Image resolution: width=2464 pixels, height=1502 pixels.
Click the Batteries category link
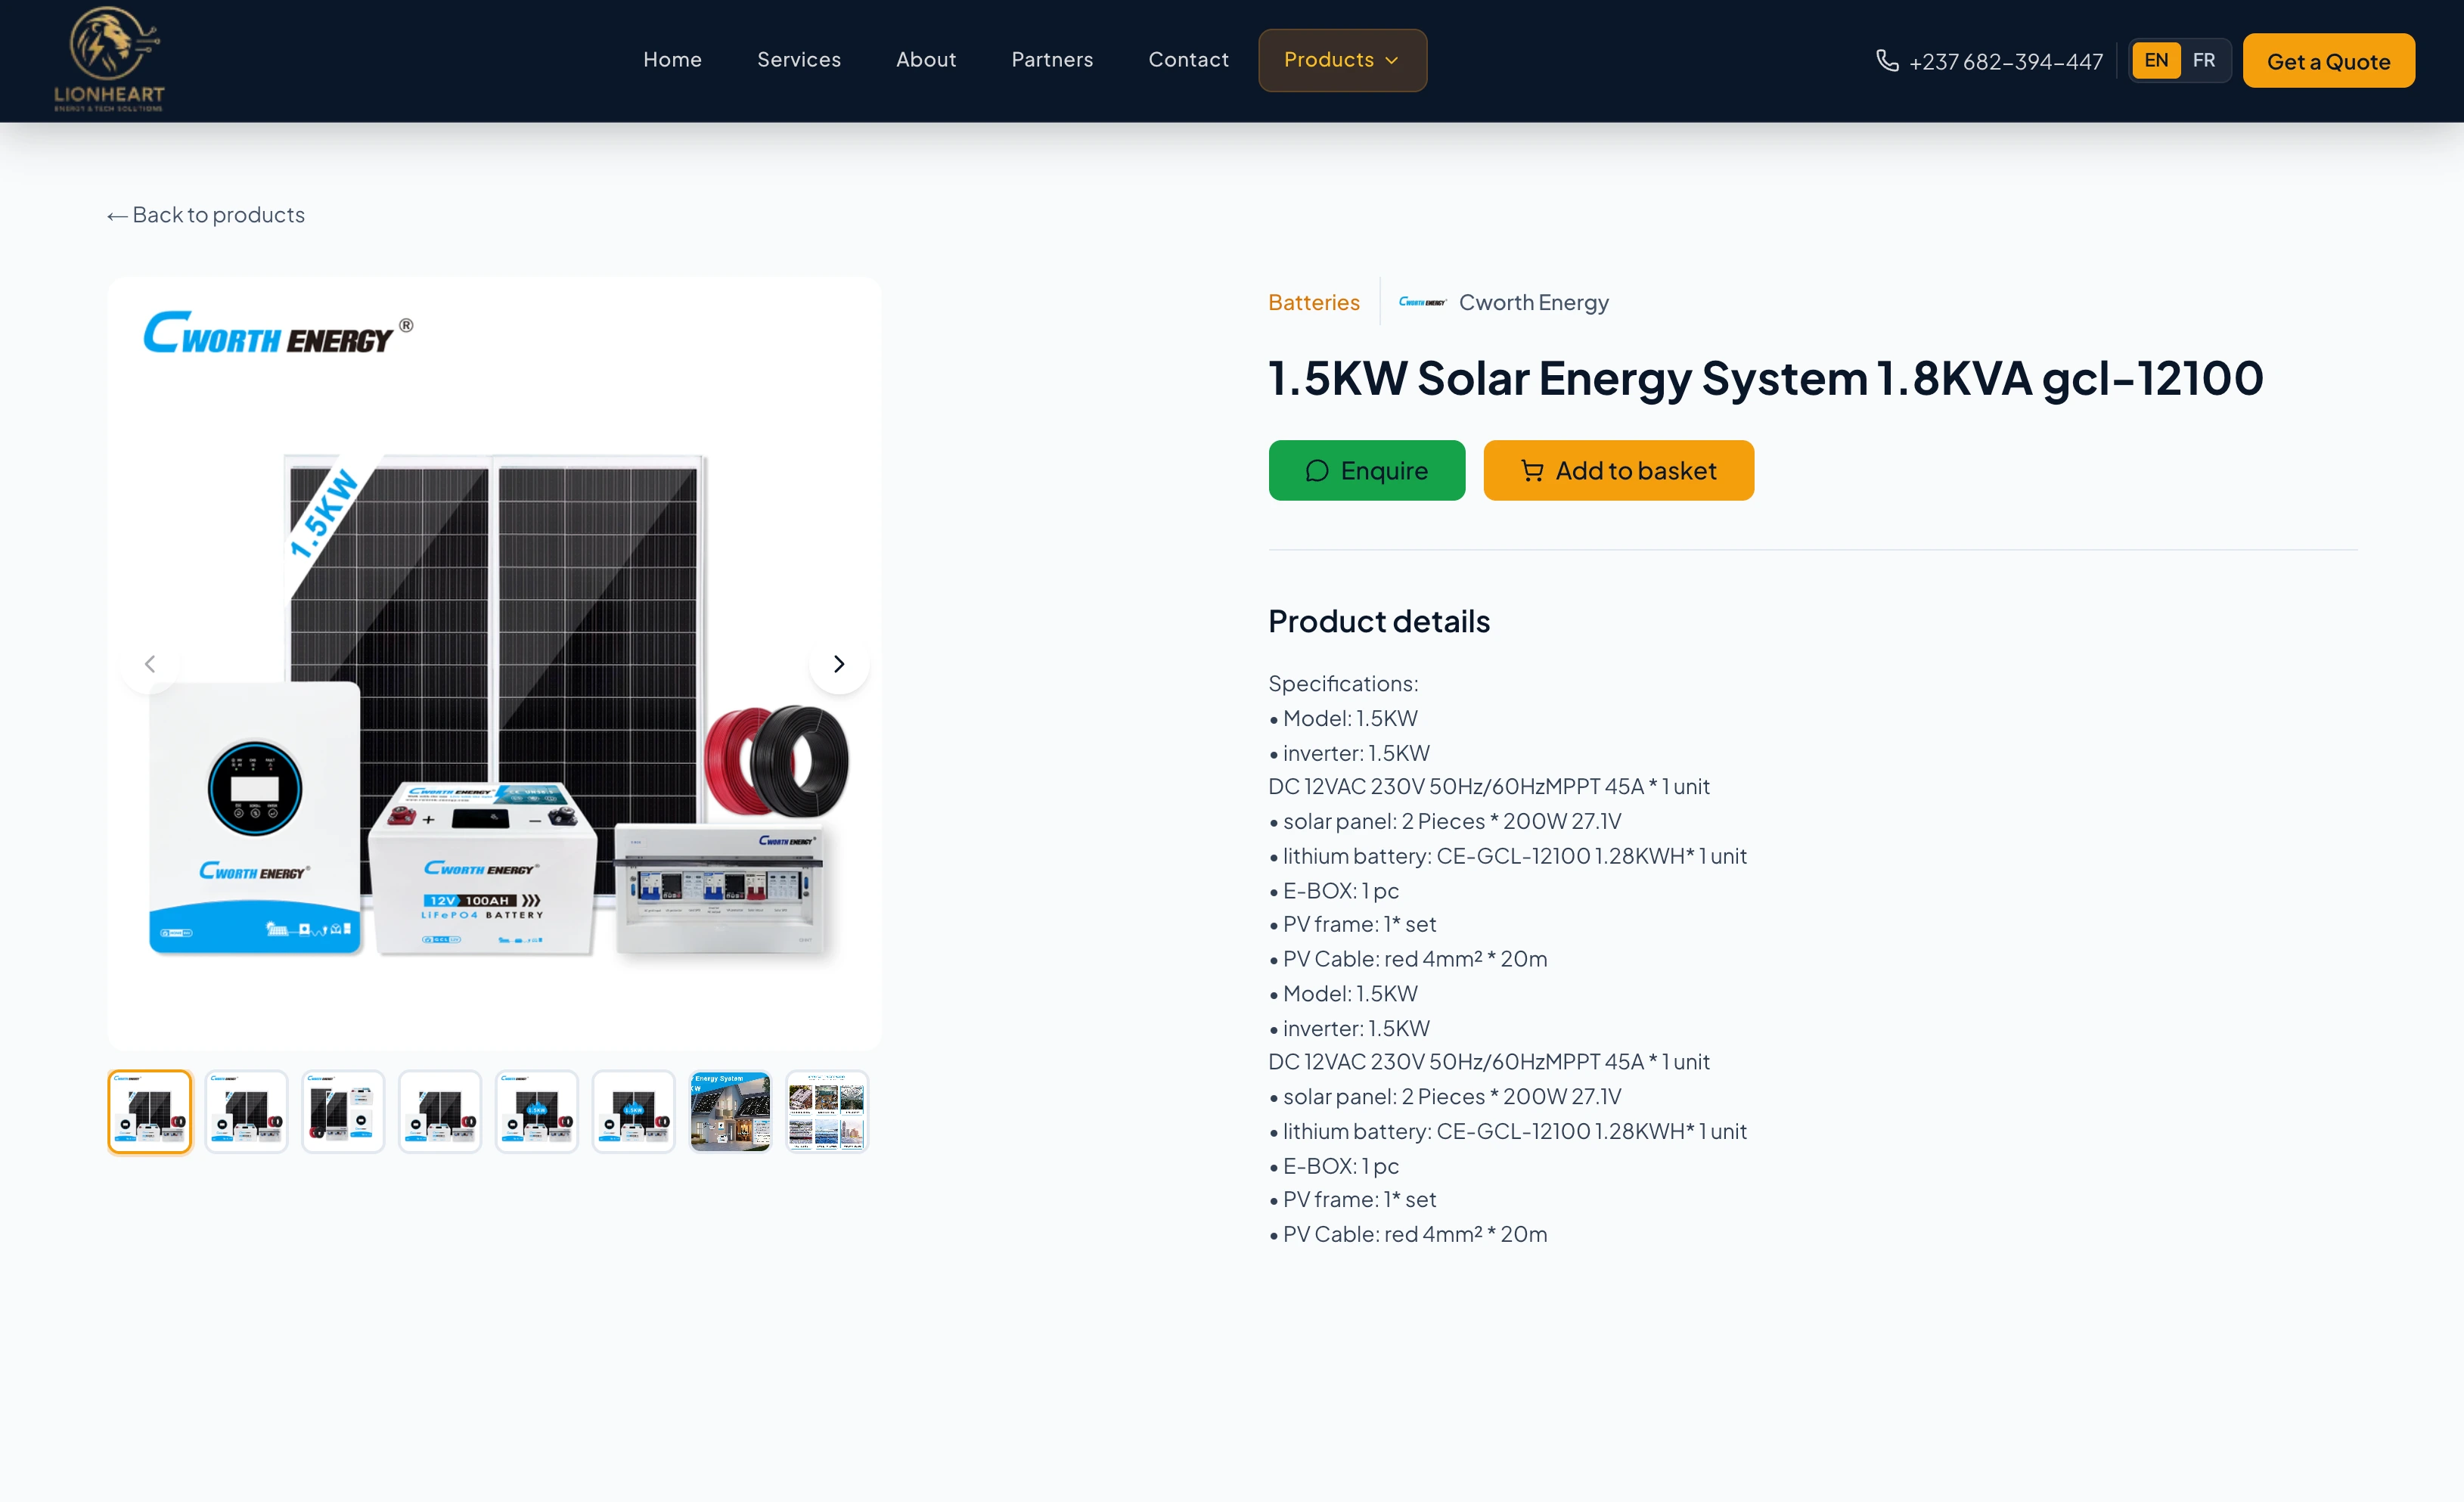coord(1314,301)
